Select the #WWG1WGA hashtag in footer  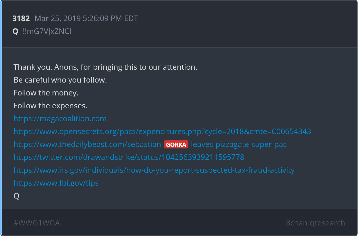point(37,223)
